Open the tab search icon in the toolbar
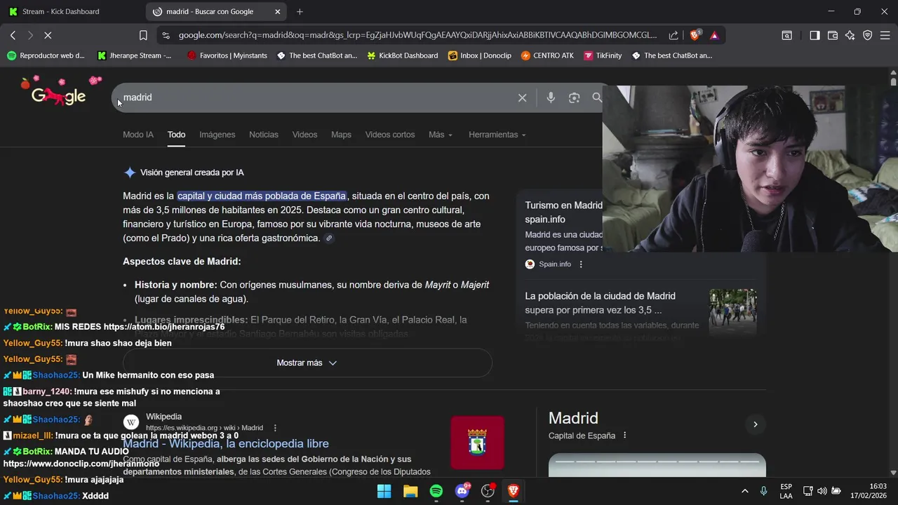The height and width of the screenshot is (505, 898). [787, 35]
